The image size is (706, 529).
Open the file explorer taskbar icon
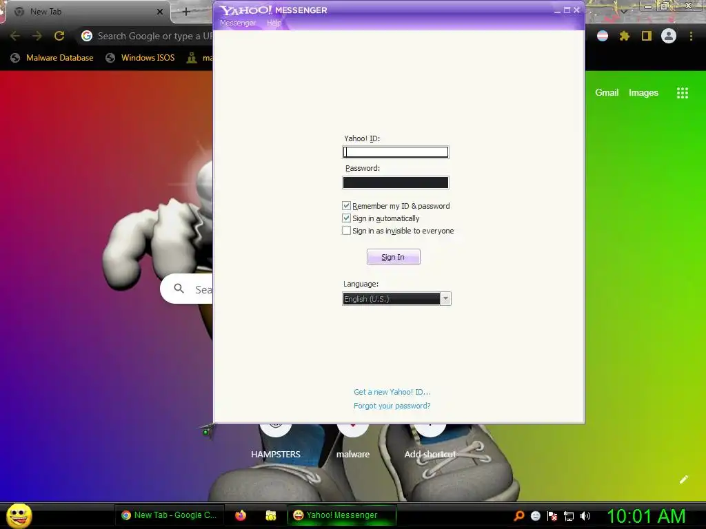tap(270, 515)
